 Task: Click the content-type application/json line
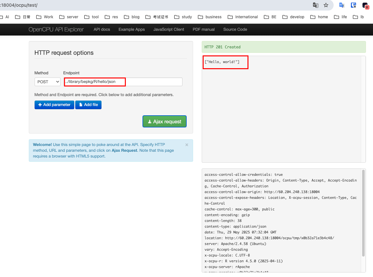pyautogui.click(x=235, y=226)
